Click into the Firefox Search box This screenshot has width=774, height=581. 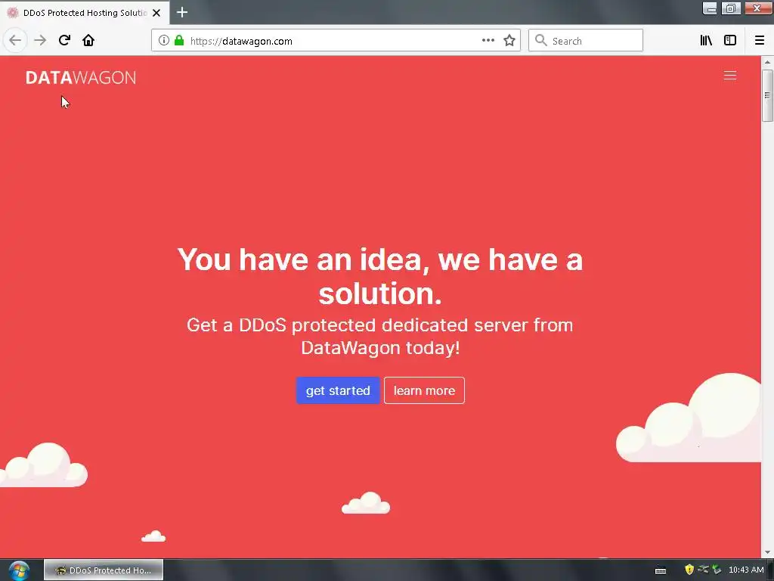pyautogui.click(x=586, y=41)
